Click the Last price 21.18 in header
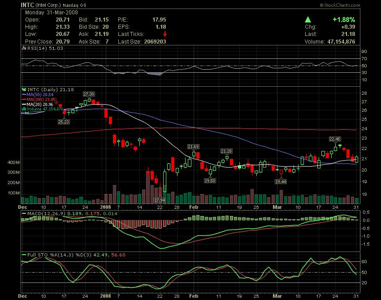This screenshot has width=381, height=300. 348,34
